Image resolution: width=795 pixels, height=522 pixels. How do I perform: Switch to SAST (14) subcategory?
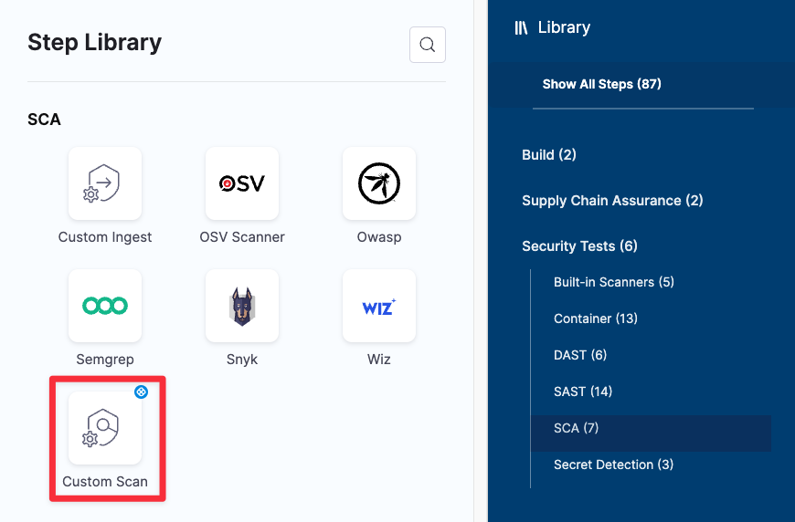pos(582,391)
